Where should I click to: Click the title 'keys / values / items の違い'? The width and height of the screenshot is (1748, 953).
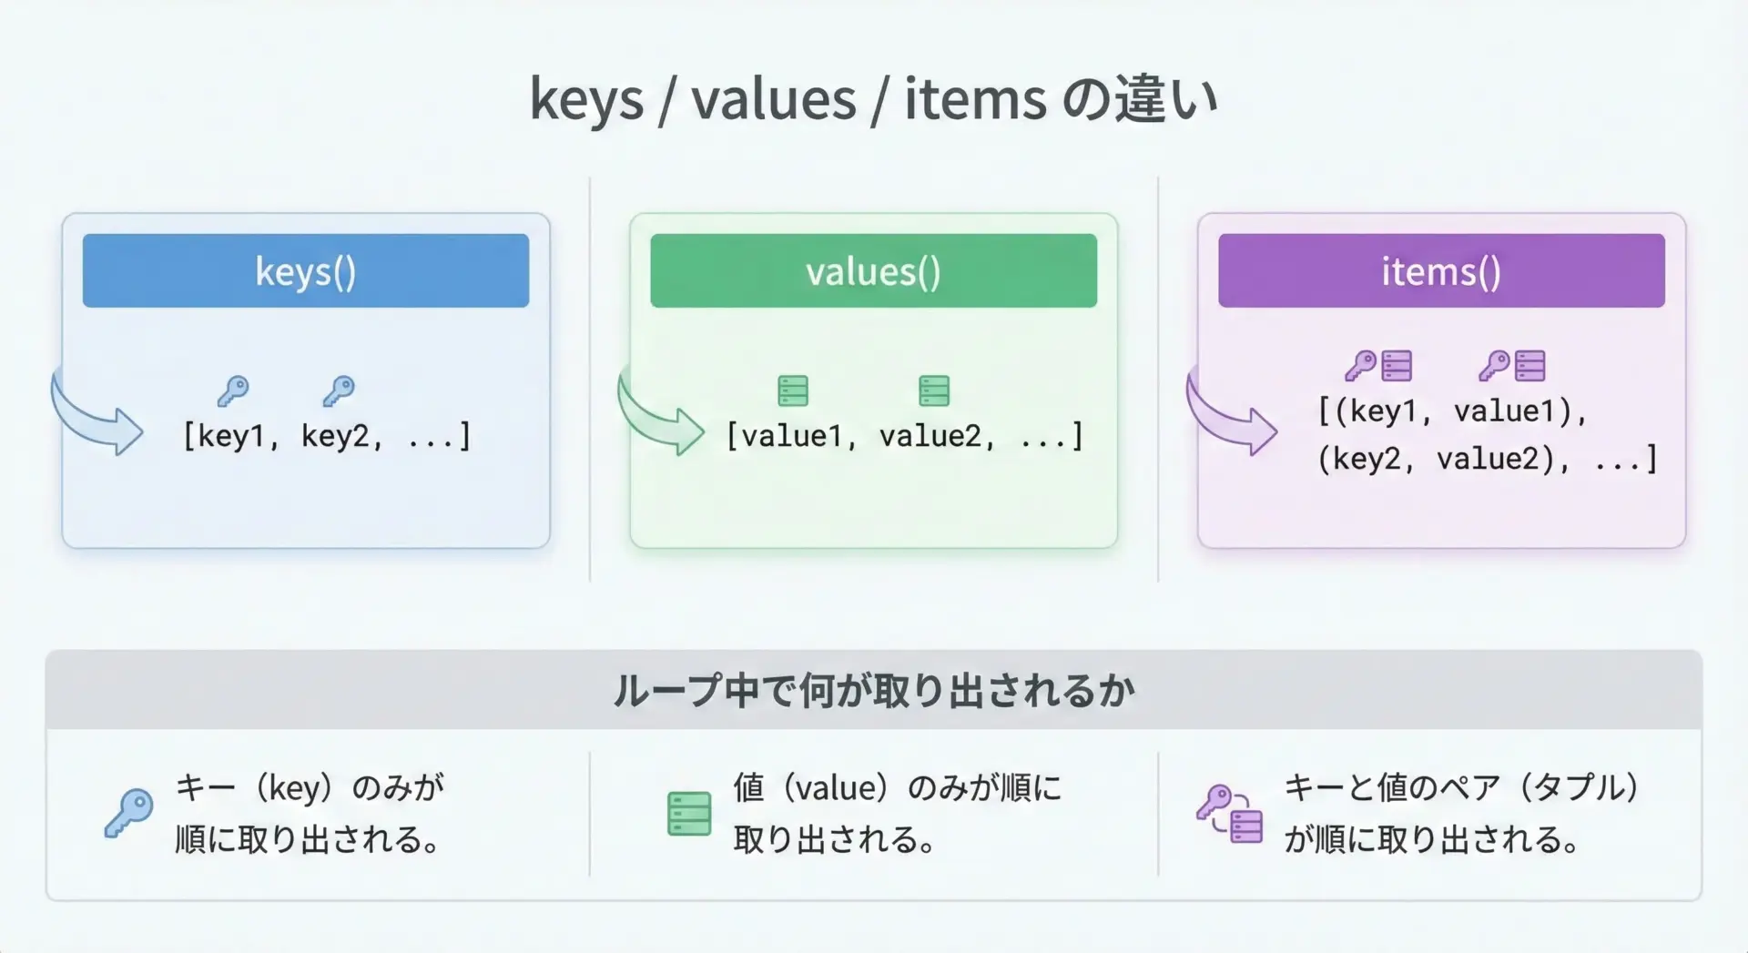tap(873, 98)
